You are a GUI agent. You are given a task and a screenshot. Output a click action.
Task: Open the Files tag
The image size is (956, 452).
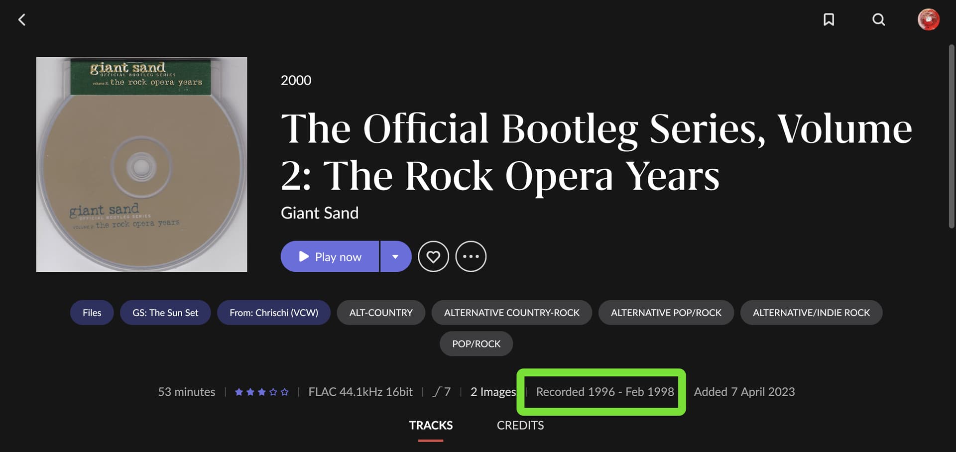(x=92, y=313)
